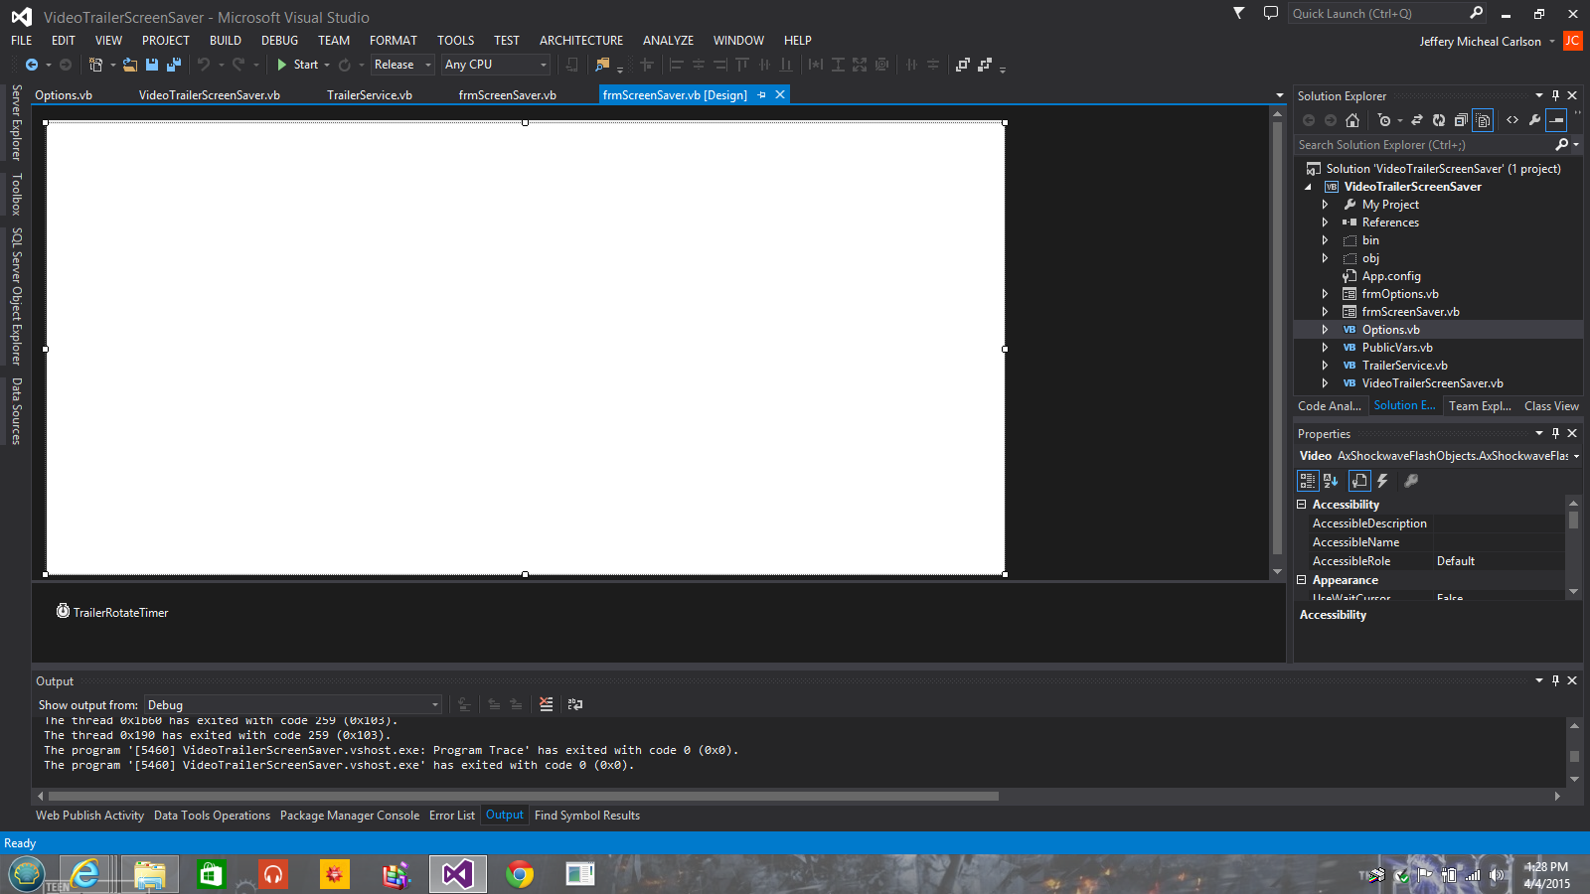Toggle Show All Files in Solution Explorer

coord(1483,120)
